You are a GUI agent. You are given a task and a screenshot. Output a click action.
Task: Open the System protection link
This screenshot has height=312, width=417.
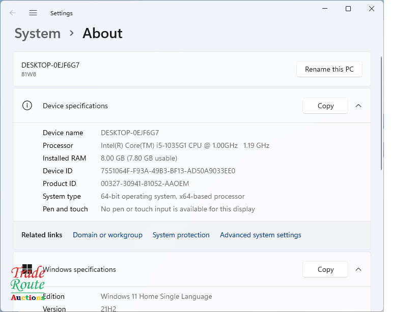click(x=181, y=235)
